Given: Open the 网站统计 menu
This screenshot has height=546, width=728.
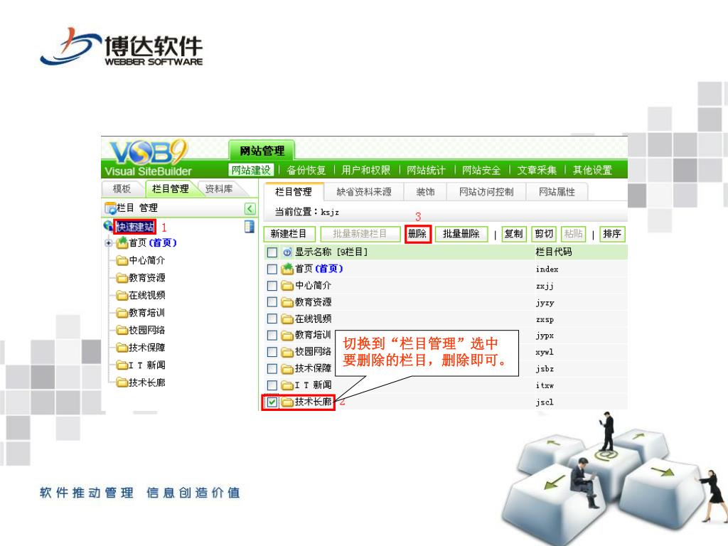Looking at the screenshot, I should click(x=426, y=170).
